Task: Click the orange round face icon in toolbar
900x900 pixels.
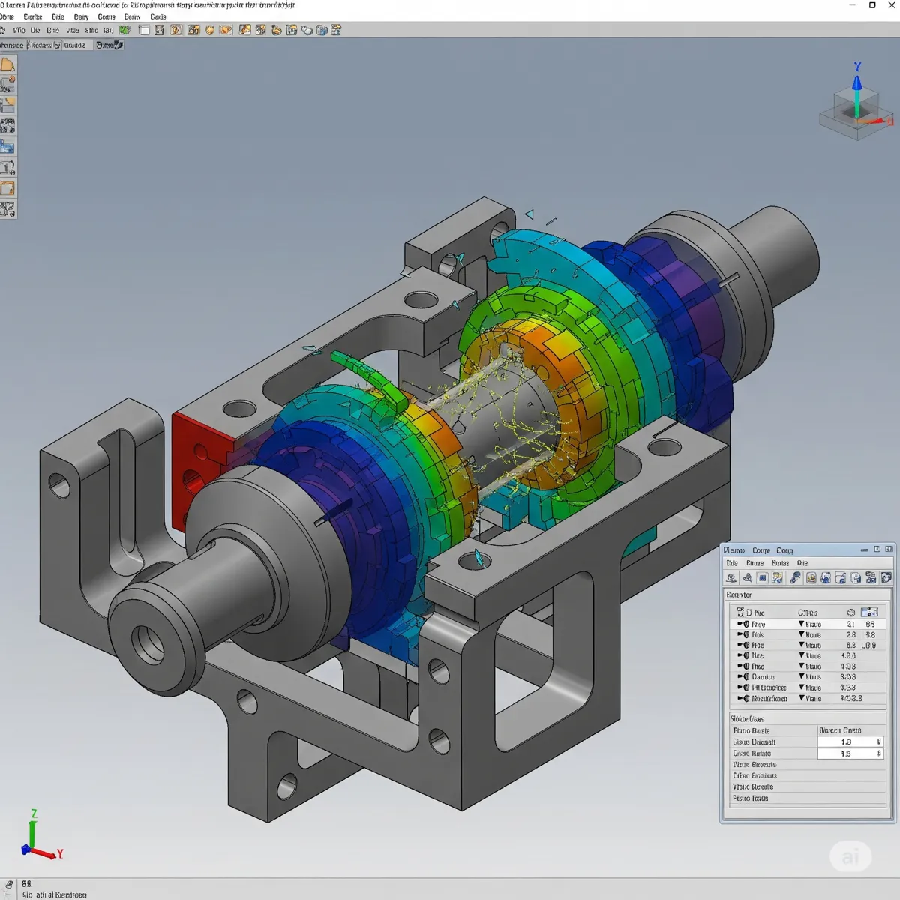Action: click(211, 30)
